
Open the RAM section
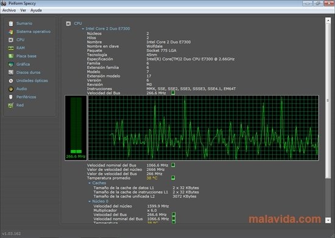(21, 48)
